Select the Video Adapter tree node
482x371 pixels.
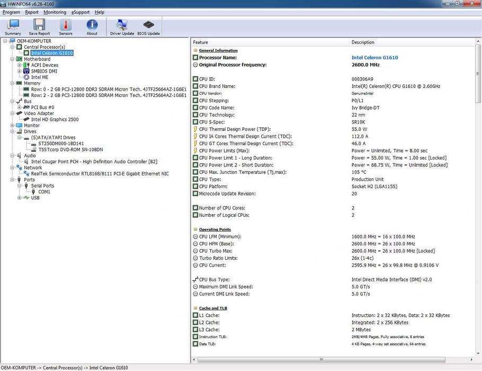click(39, 113)
